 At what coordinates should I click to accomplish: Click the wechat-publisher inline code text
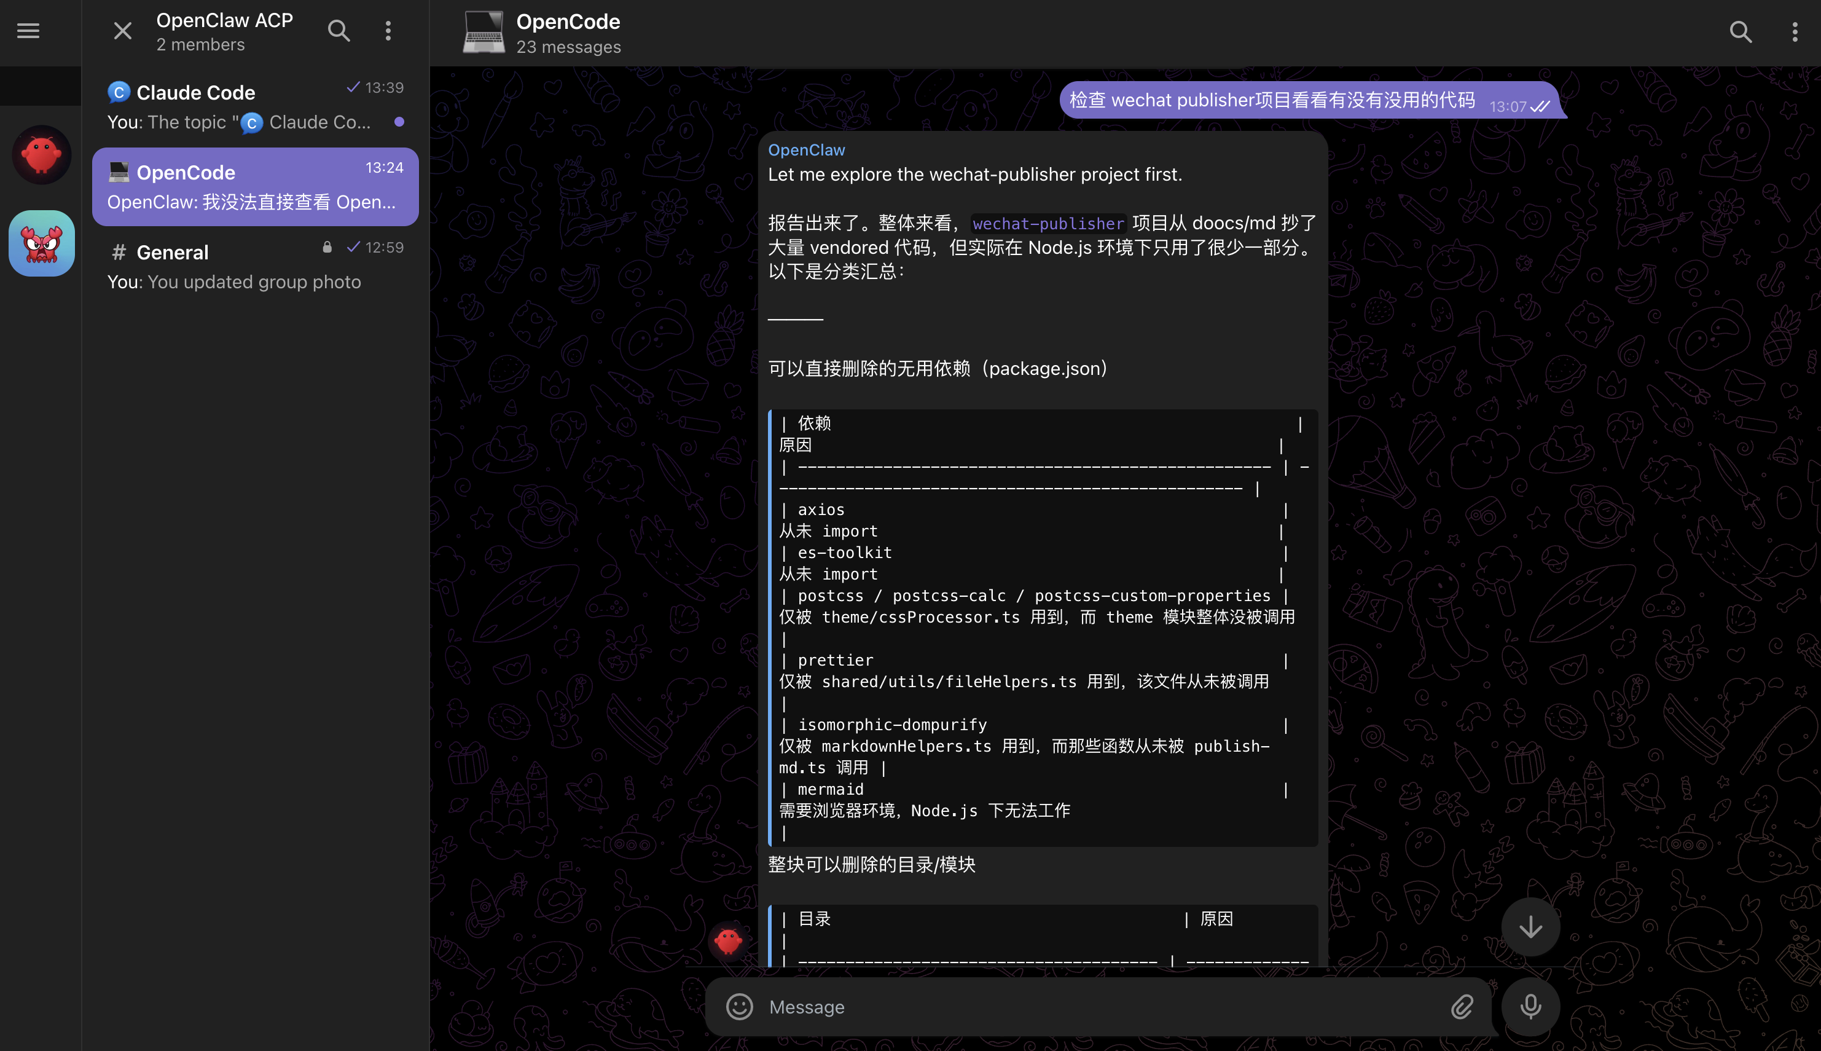click(x=1048, y=224)
